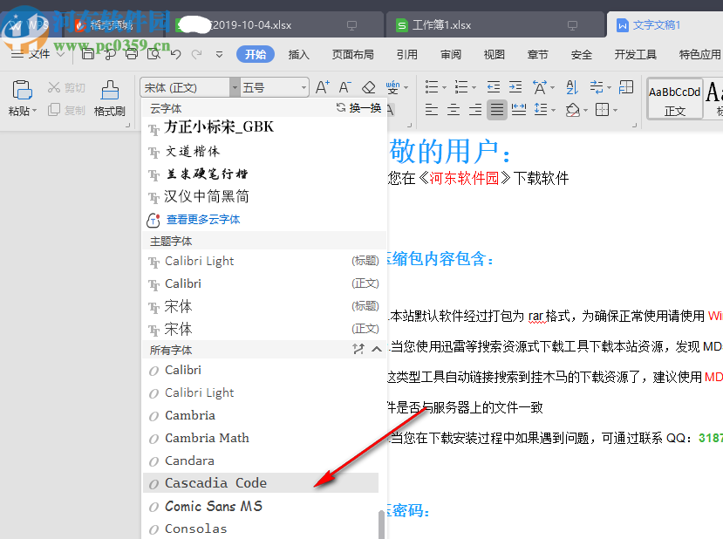Enable bulleted list formatting
Image resolution: width=723 pixels, height=539 pixels.
coord(433,85)
